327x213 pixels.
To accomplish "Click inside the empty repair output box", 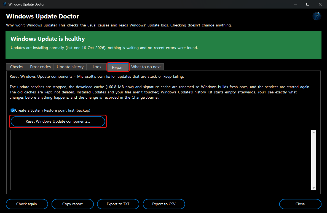I will (161, 160).
